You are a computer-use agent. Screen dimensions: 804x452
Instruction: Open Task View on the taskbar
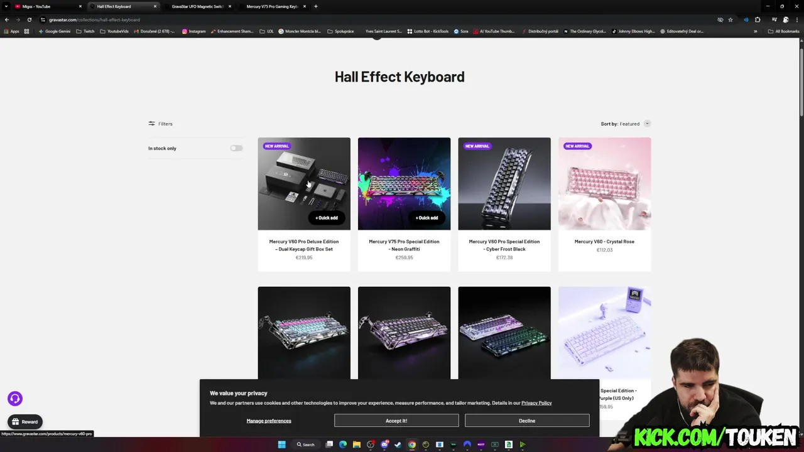[329, 444]
